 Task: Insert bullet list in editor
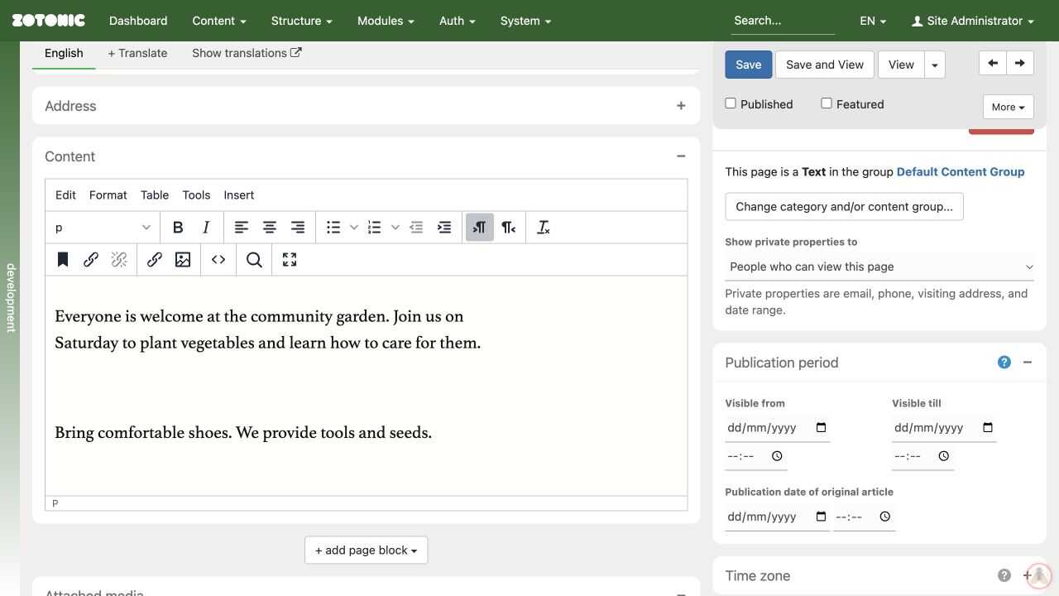pyautogui.click(x=333, y=228)
